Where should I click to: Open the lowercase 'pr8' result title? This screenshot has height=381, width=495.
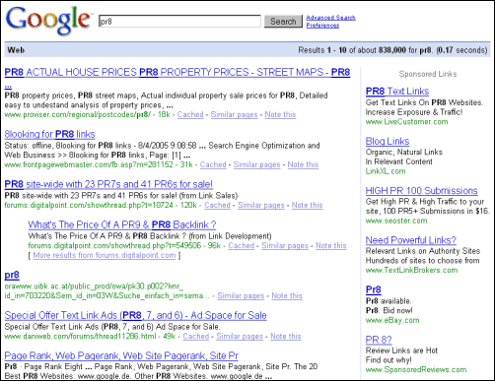pos(12,275)
